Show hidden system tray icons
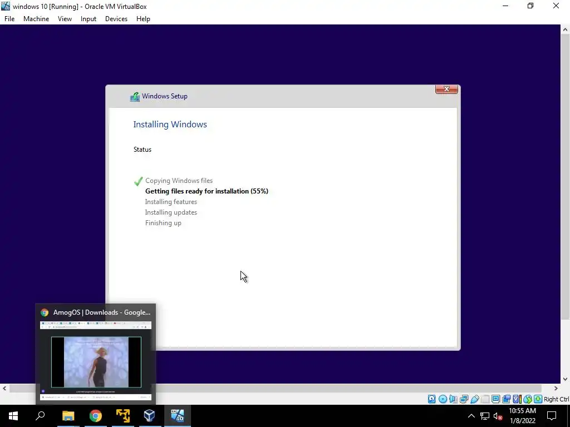 [x=471, y=416]
